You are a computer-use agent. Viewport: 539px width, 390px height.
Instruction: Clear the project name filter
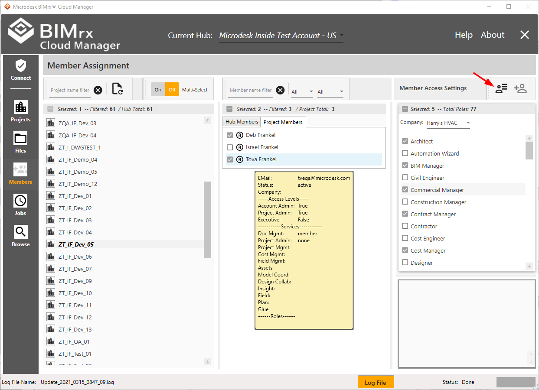tap(98, 90)
